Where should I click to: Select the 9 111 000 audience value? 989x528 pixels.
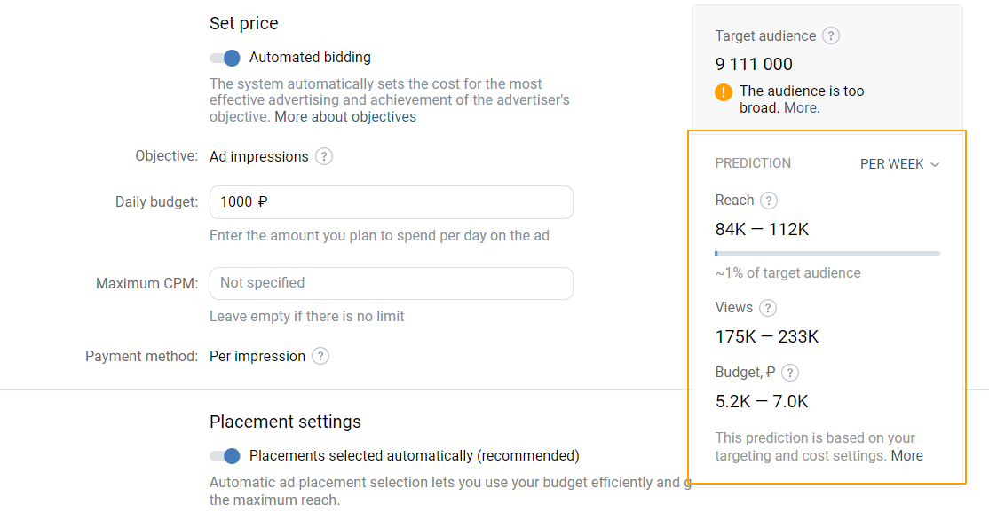point(754,65)
